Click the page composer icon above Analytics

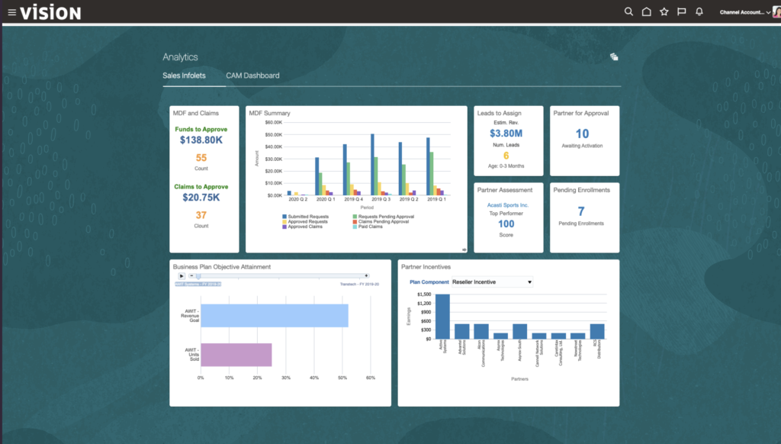coord(614,56)
